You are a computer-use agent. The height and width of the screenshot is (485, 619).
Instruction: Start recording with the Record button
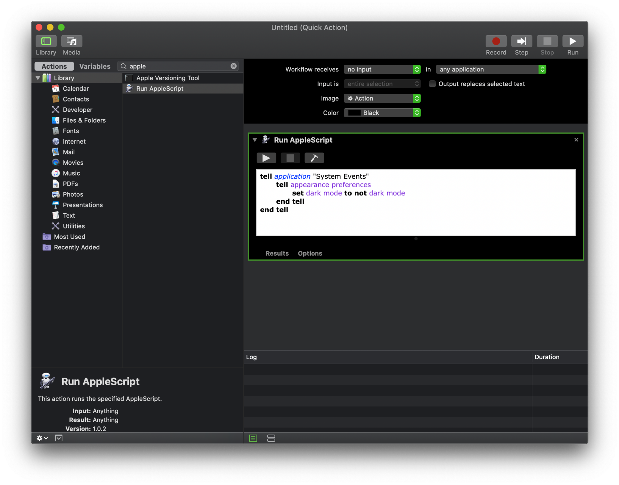click(x=496, y=41)
